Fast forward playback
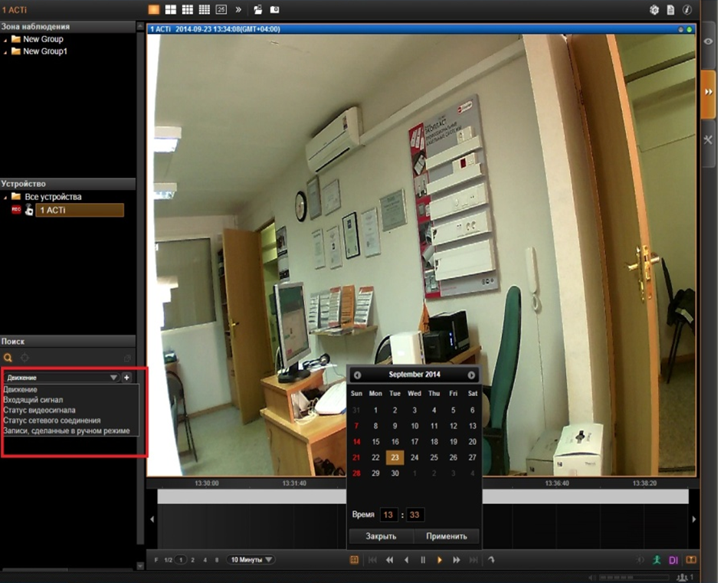The width and height of the screenshot is (724, 583). (x=456, y=560)
